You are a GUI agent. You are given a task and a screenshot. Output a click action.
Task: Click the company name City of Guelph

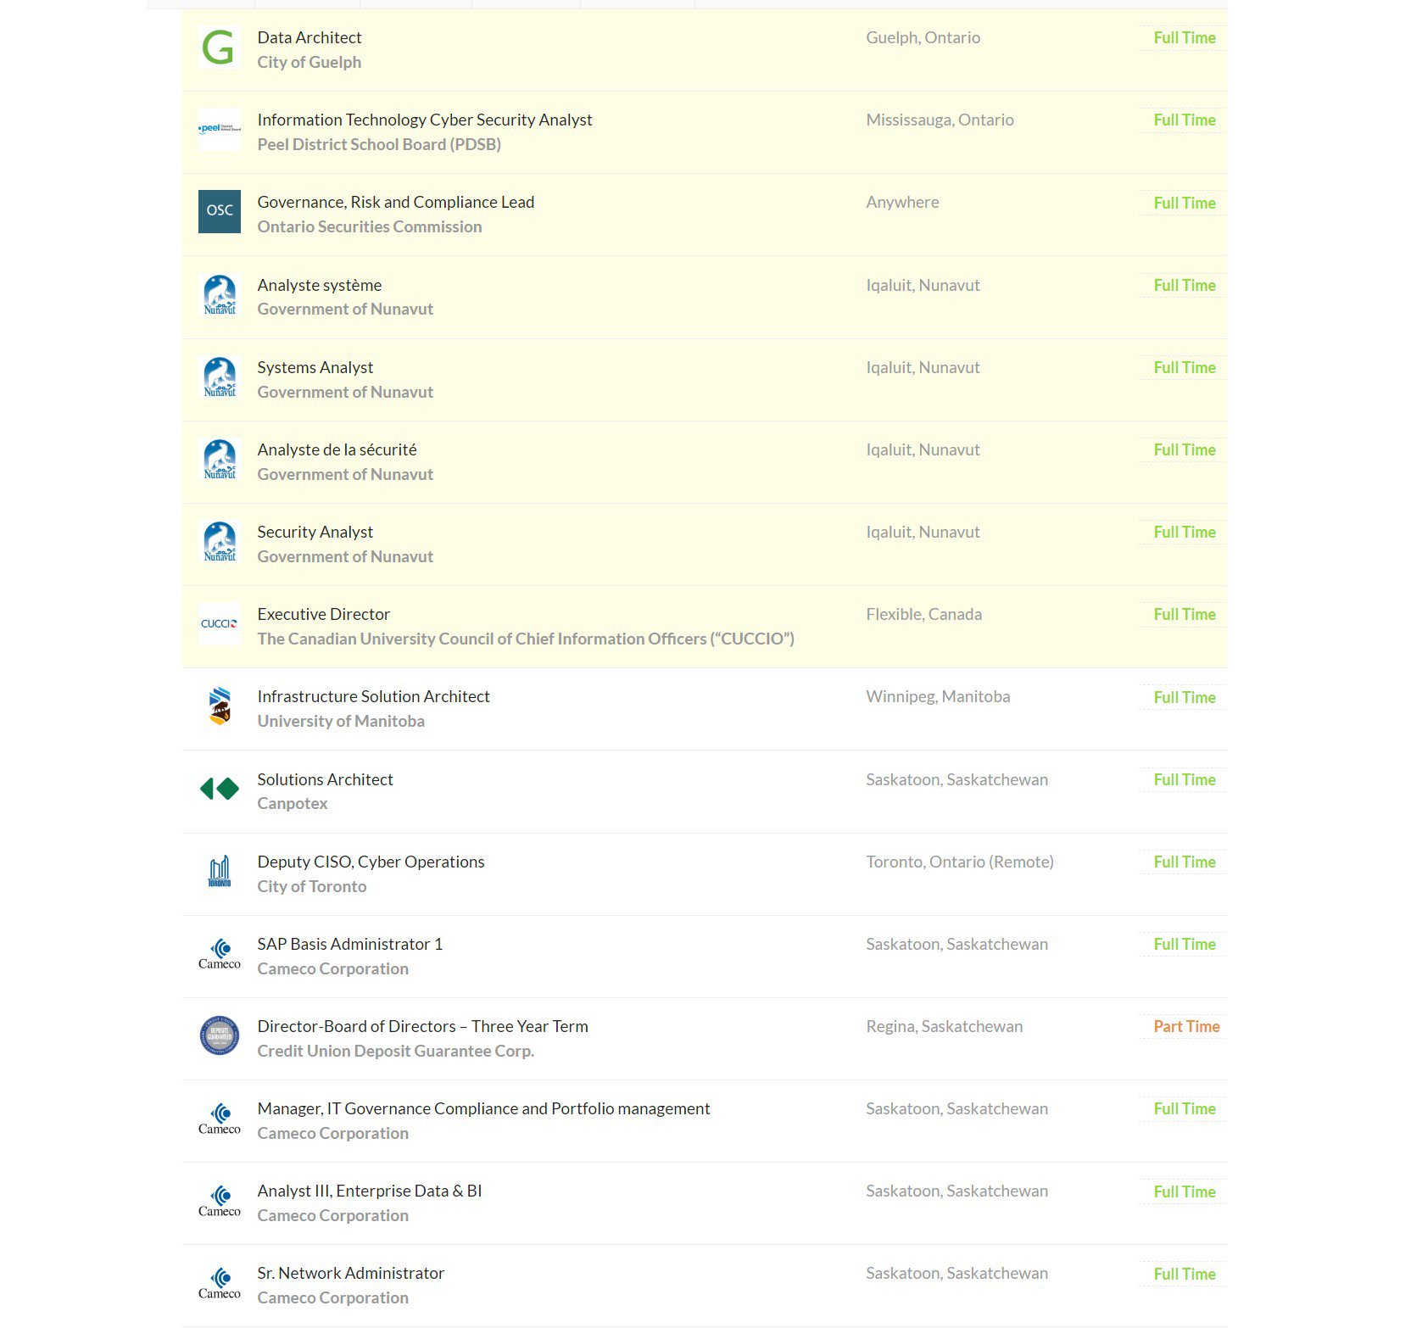coord(310,62)
